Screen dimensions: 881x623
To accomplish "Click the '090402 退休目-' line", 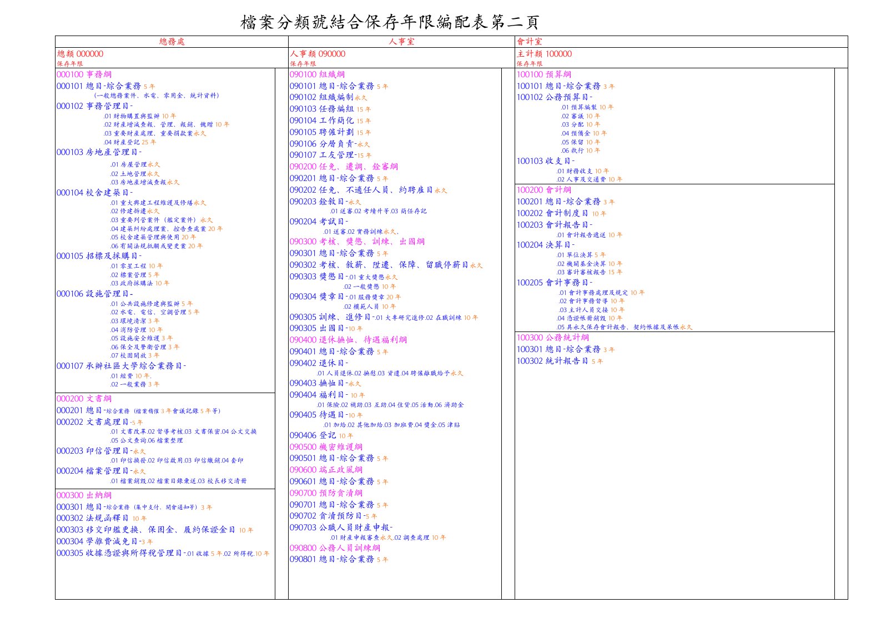I will [x=319, y=363].
